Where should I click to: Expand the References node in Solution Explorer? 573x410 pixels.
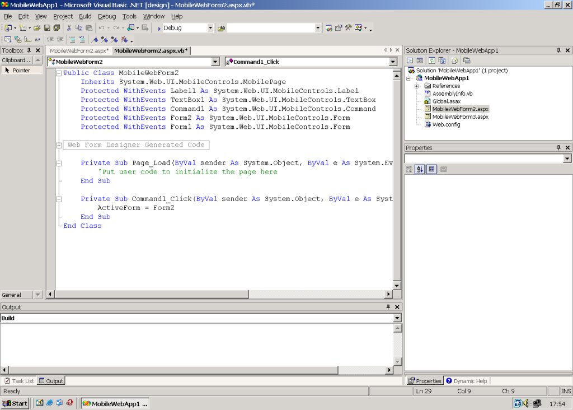(416, 86)
